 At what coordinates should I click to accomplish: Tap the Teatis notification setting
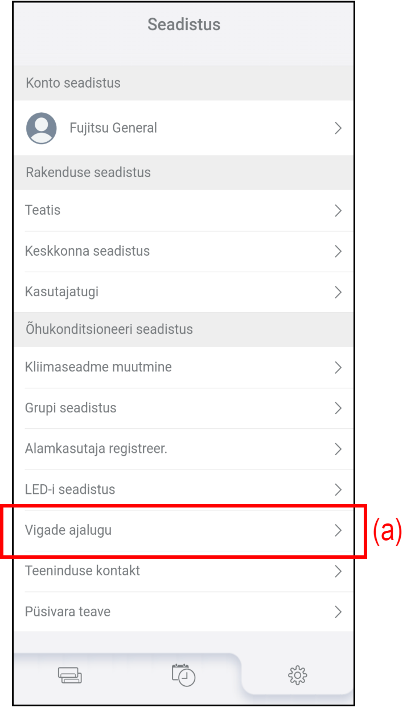43,210
